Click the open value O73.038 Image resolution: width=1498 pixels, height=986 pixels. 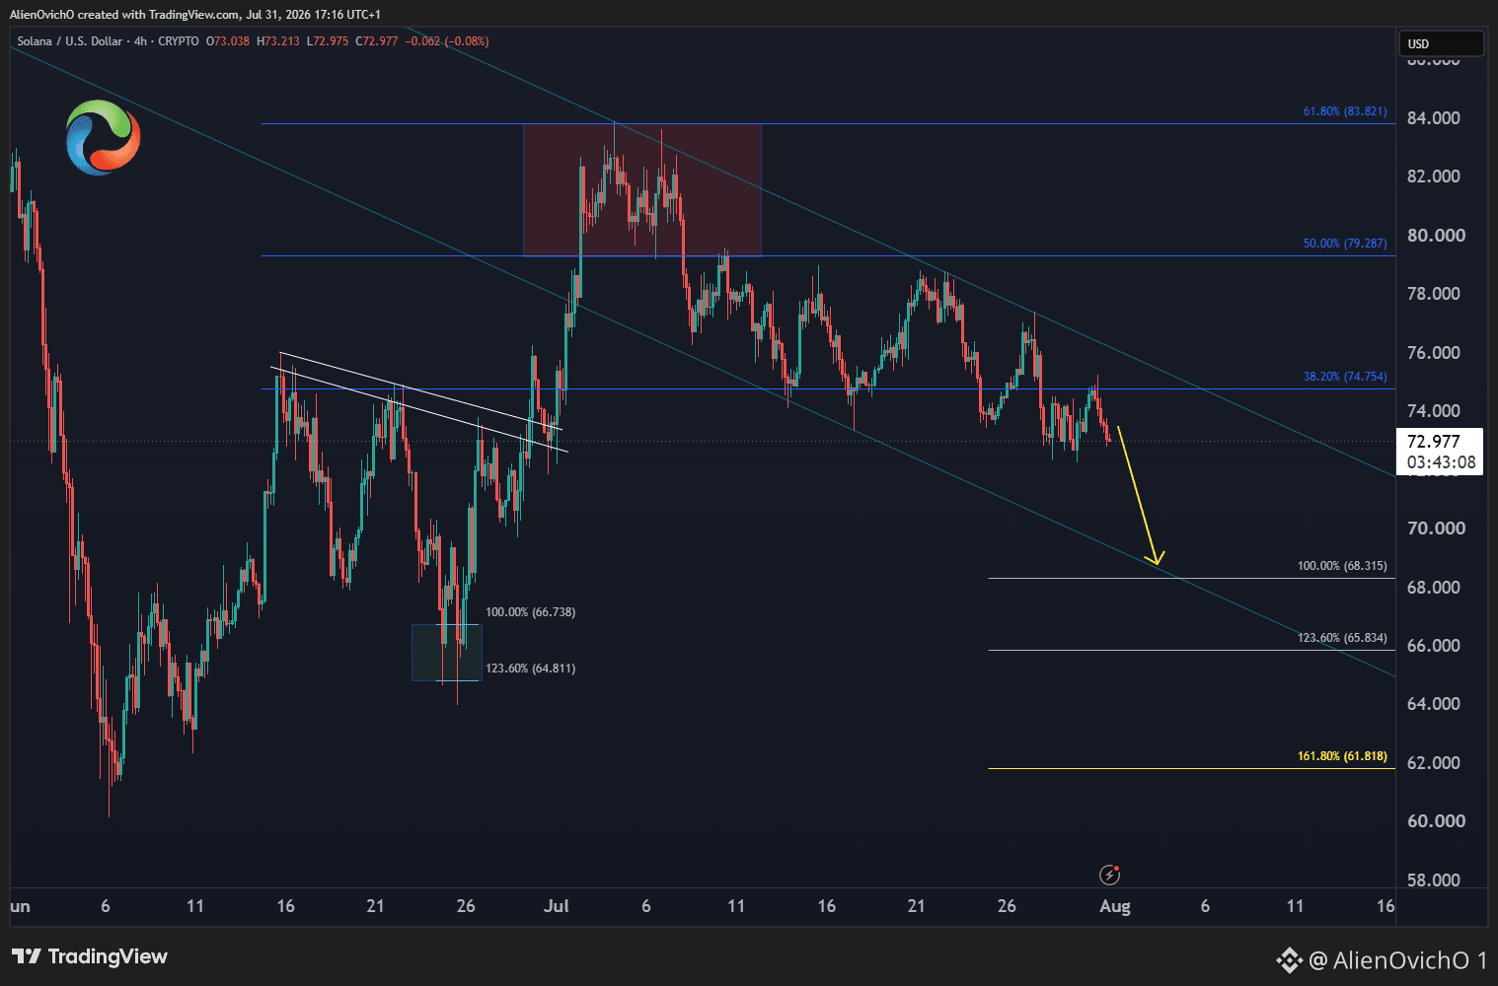pos(227,41)
